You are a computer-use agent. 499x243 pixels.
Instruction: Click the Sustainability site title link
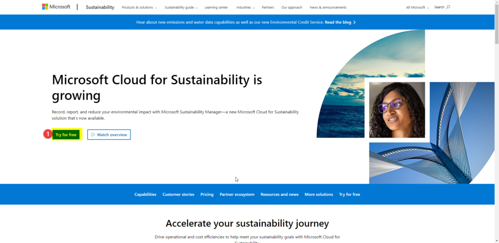click(x=100, y=7)
